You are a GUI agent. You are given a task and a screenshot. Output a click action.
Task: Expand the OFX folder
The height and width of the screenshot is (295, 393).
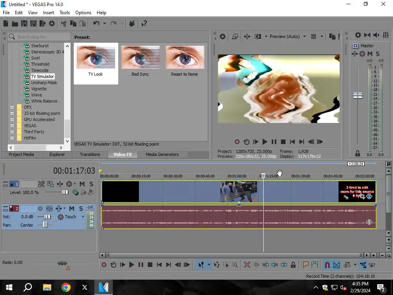(x=12, y=108)
